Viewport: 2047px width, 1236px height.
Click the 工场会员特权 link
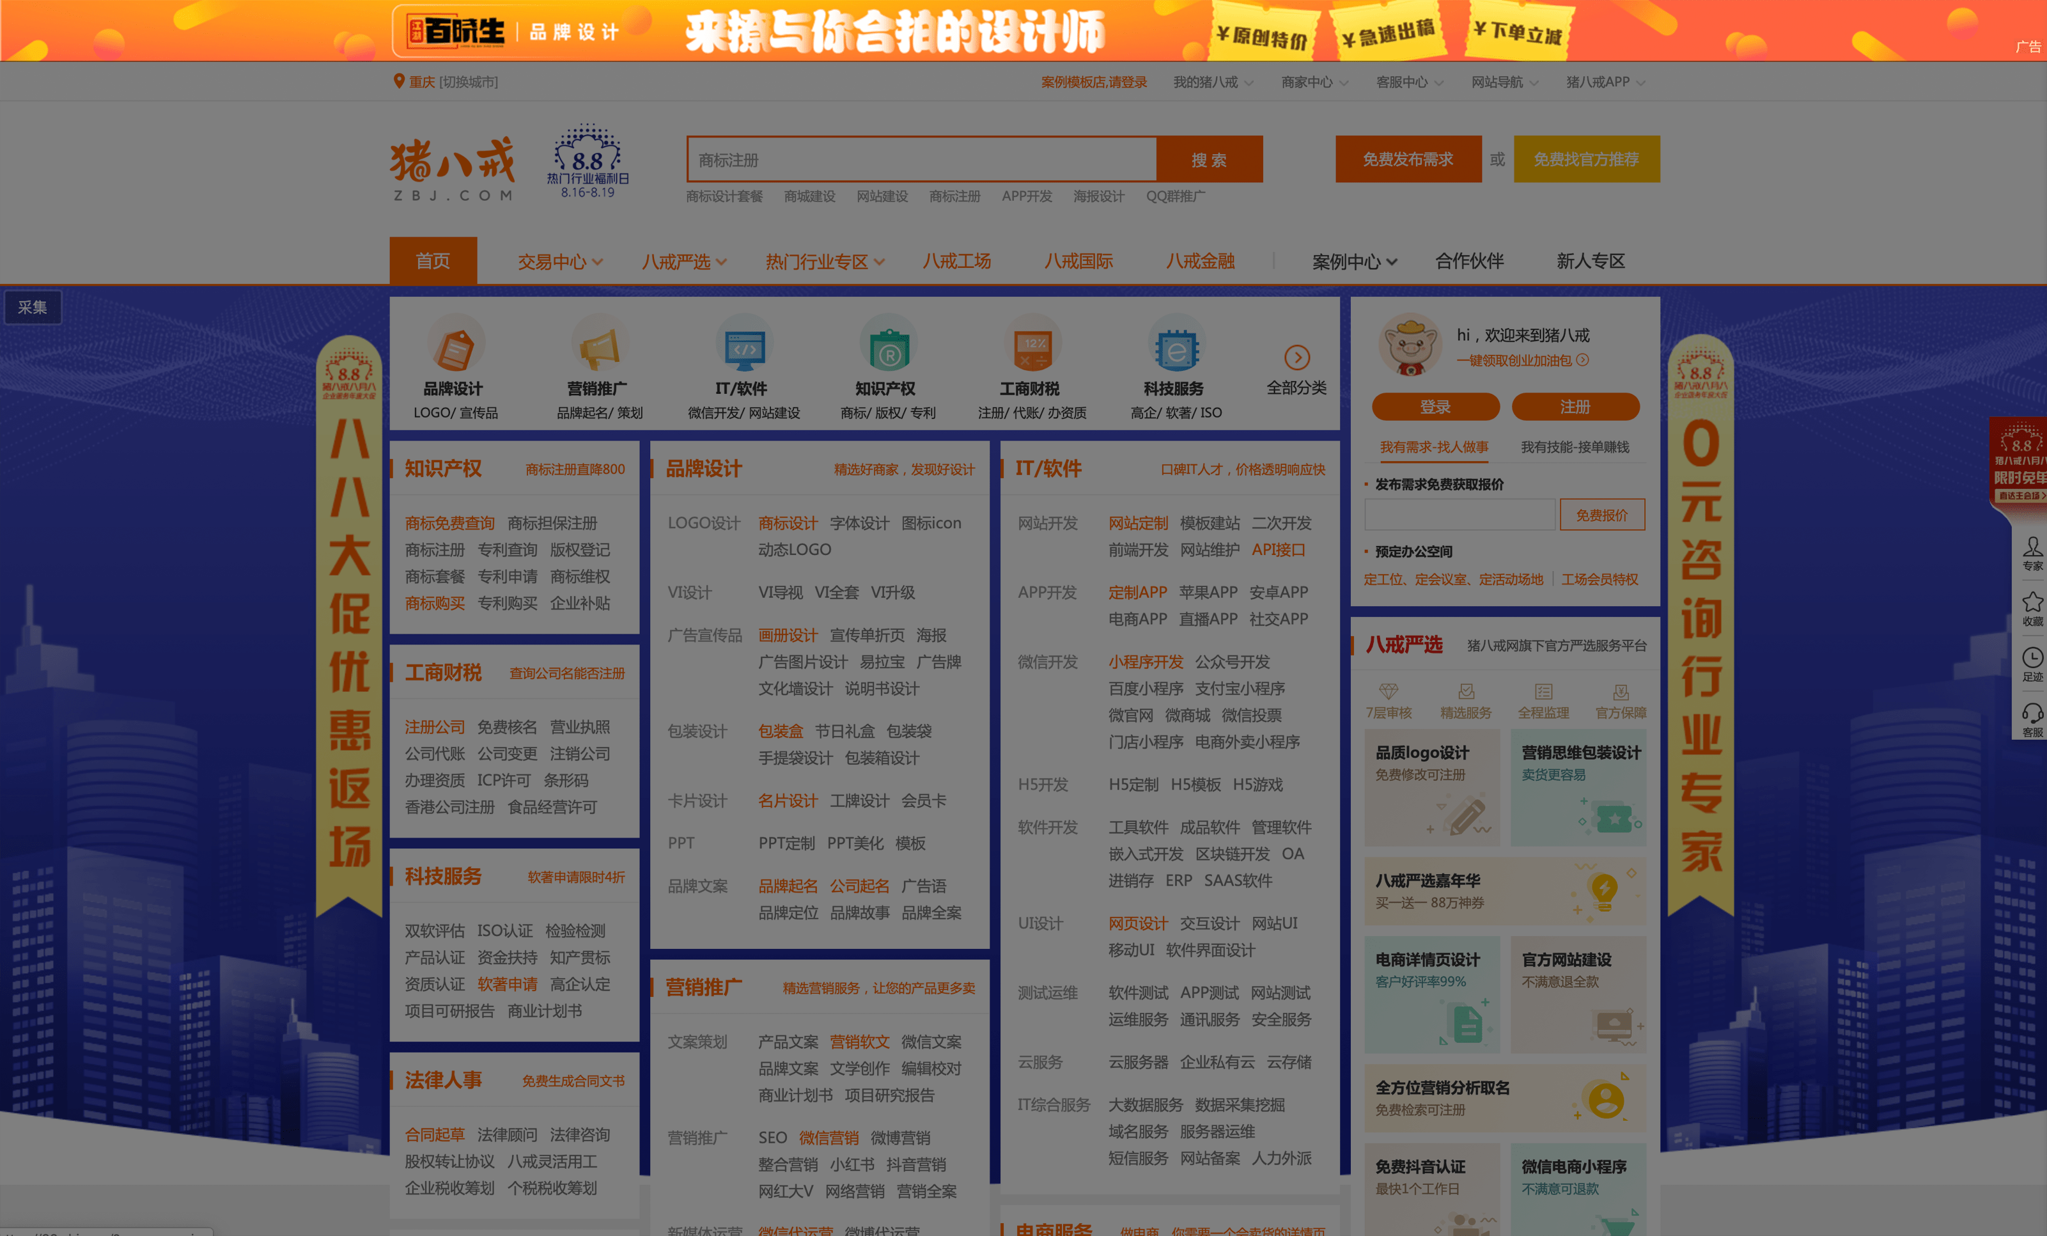1600,579
